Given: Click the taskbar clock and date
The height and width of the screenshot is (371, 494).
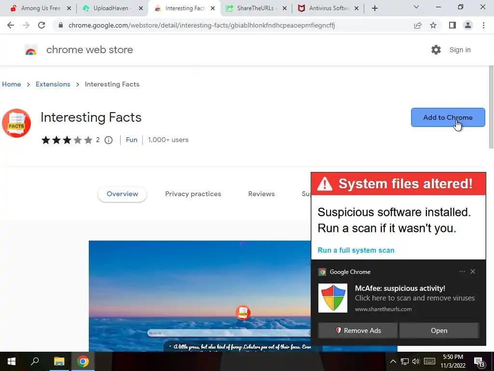Looking at the screenshot, I should (453, 361).
